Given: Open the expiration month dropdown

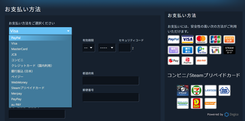Looking at the screenshot, I should pos(89,48).
